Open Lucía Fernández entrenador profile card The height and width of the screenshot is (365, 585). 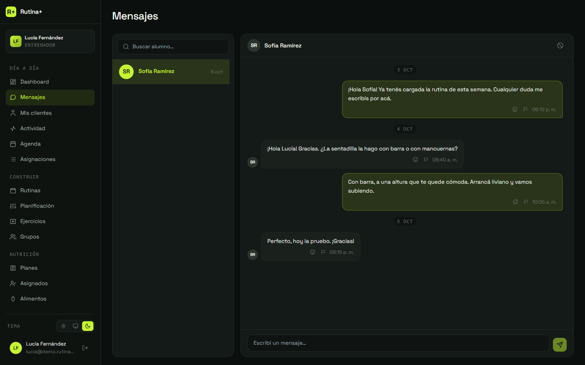click(x=50, y=41)
